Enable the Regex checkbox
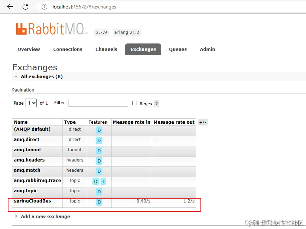Screen dimensions: 306x229 135,103
